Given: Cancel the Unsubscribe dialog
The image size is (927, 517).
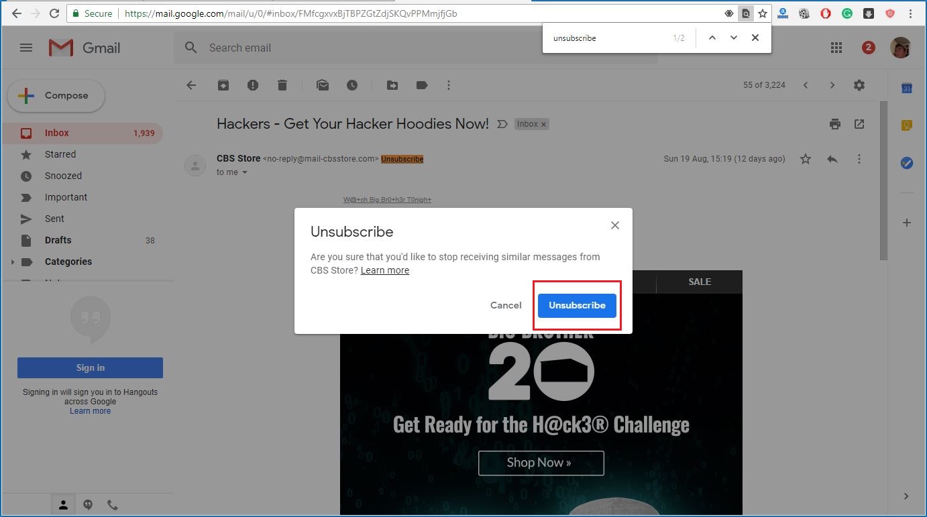Looking at the screenshot, I should (x=506, y=305).
